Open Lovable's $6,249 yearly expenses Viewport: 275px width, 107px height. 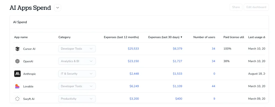pyautogui.click(x=134, y=86)
